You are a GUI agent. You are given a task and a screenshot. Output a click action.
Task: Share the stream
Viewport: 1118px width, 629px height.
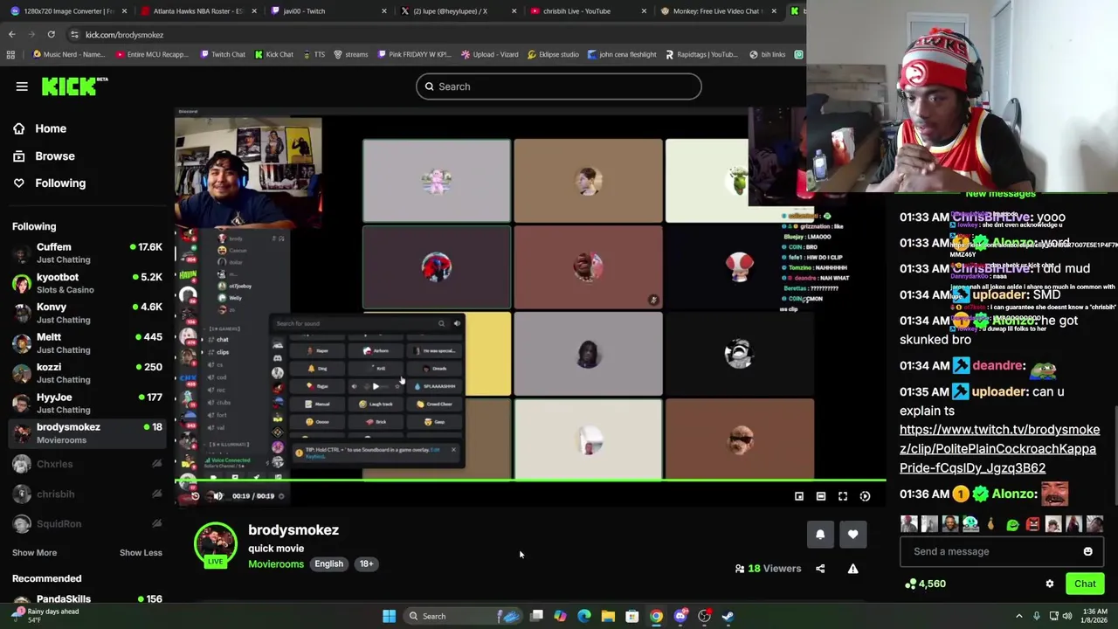820,569
